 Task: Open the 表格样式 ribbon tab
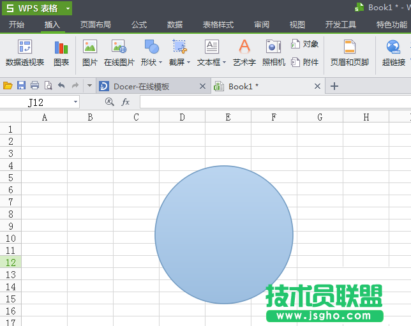pos(218,25)
